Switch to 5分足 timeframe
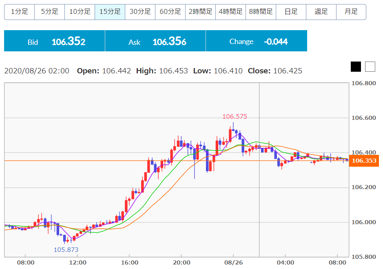The width and height of the screenshot is (383, 269). pyautogui.click(x=49, y=12)
